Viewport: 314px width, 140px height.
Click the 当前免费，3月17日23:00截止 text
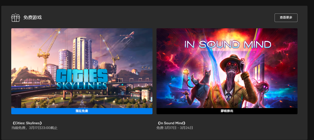tap(35, 128)
